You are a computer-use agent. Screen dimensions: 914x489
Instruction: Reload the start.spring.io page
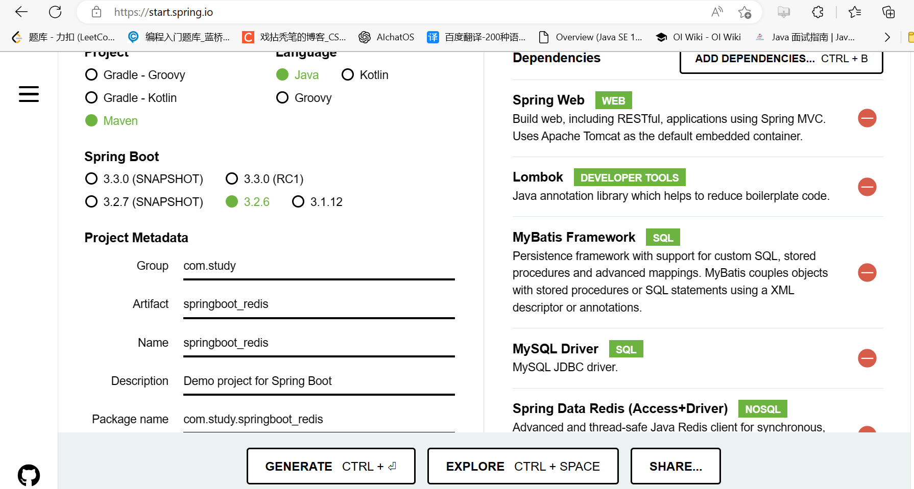coord(55,12)
